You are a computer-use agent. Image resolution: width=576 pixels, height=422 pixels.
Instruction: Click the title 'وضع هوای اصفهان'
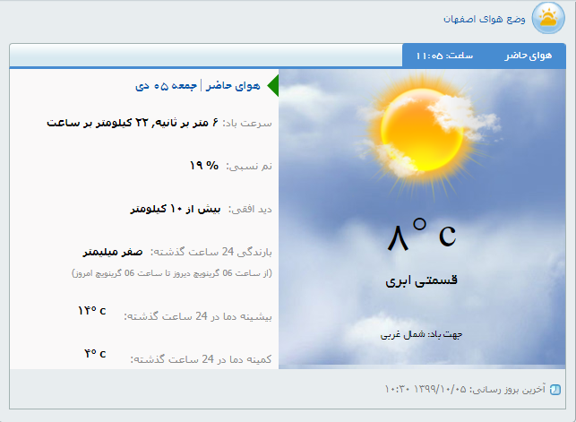[484, 19]
